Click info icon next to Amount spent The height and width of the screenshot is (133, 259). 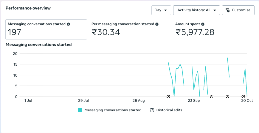[203, 24]
